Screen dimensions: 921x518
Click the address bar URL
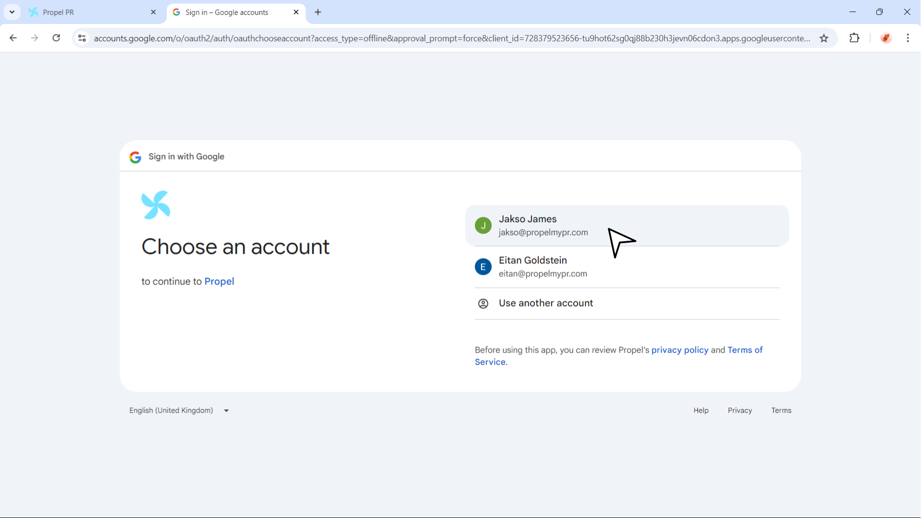click(x=452, y=38)
